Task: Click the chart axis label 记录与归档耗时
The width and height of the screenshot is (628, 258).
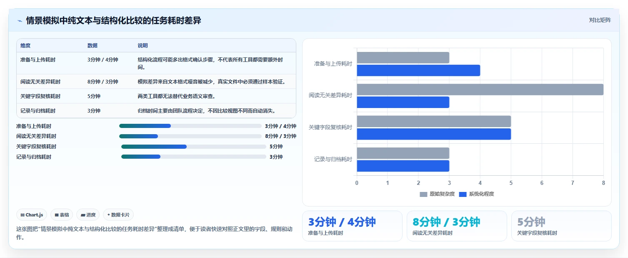Action: pos(333,160)
